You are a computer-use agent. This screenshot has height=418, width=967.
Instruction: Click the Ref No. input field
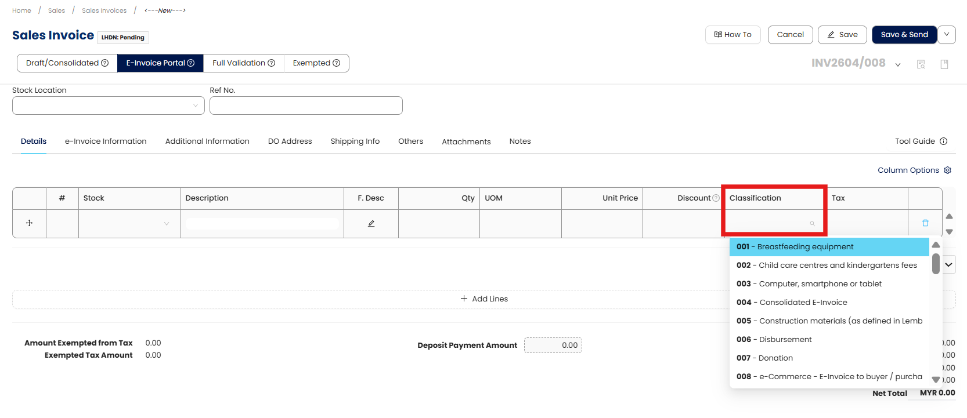coord(306,106)
